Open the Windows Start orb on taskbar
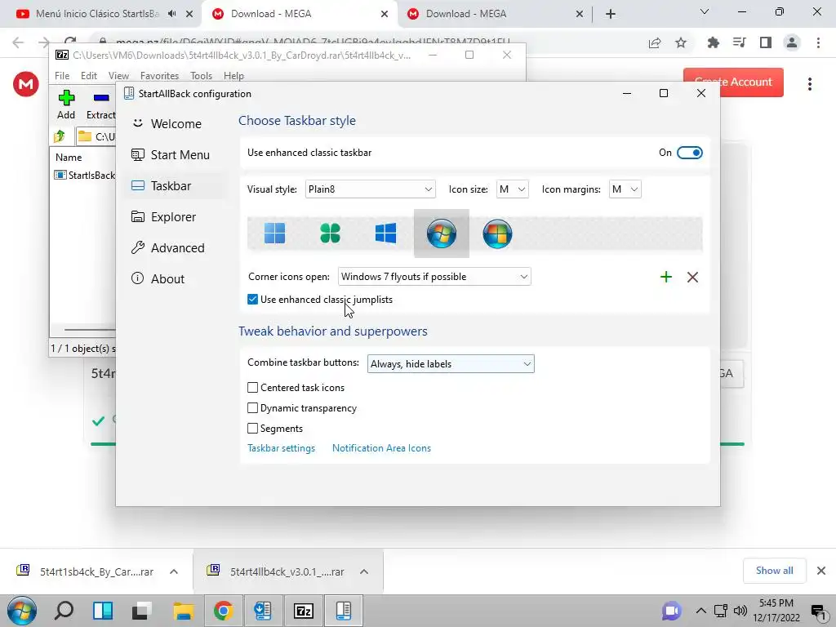The width and height of the screenshot is (836, 627). [x=22, y=611]
